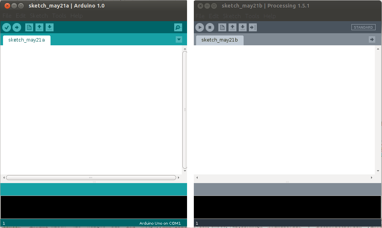Screen dimensions: 382x228
Task: Close the Processing window
Action: coord(200,6)
